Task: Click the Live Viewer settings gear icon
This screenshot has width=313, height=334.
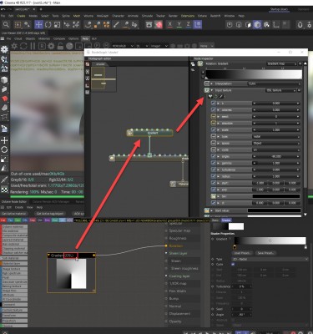Action: click(x=51, y=46)
